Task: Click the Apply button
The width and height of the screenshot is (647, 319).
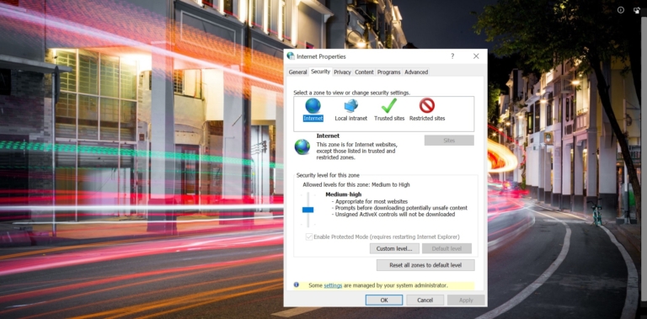Action: pyautogui.click(x=466, y=300)
